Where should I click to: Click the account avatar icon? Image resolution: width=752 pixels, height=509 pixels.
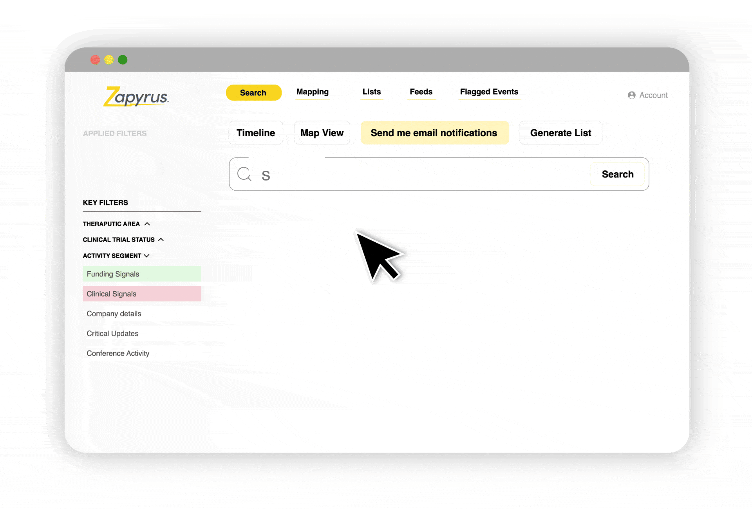pos(631,95)
